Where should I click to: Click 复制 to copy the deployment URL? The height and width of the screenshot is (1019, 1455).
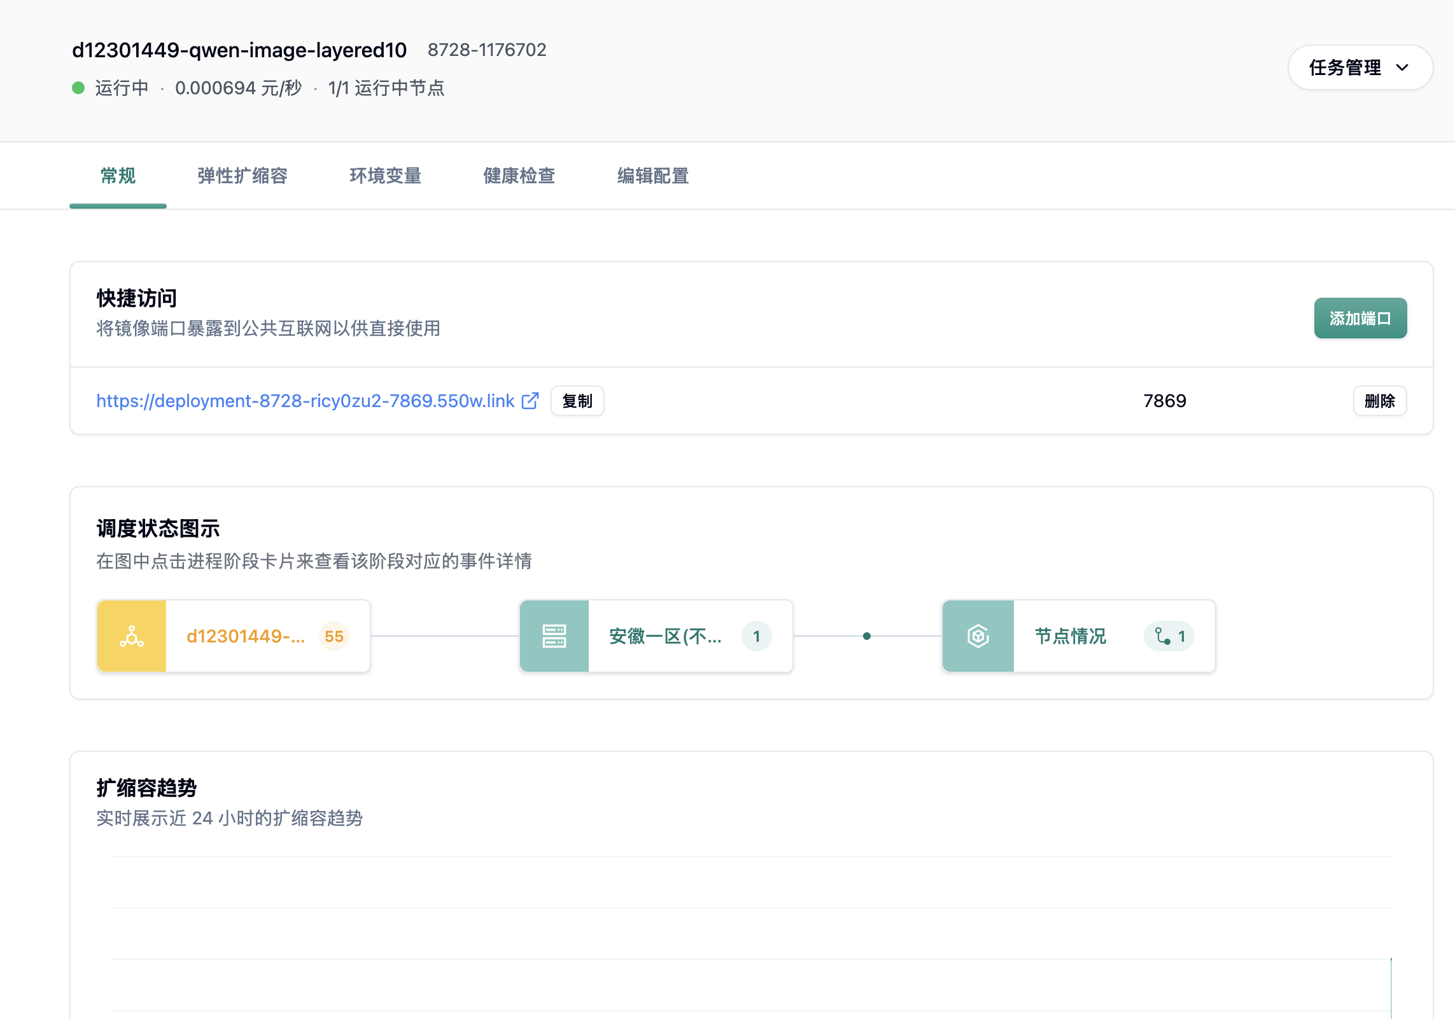(x=577, y=401)
